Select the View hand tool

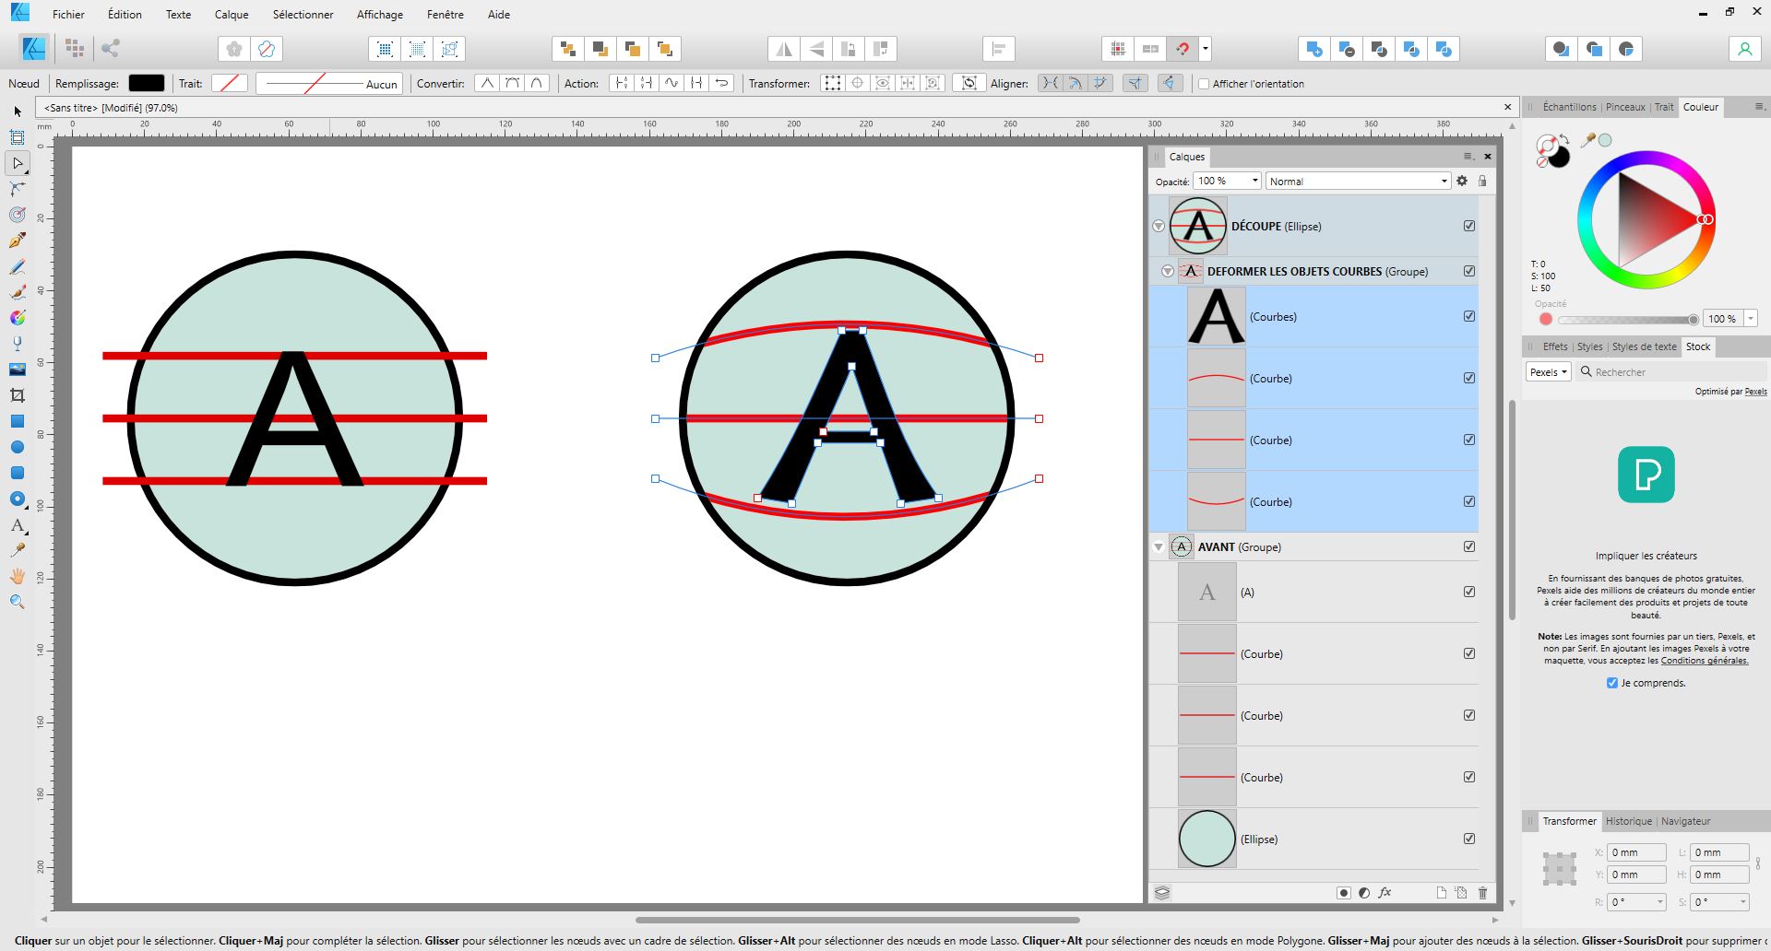[18, 576]
